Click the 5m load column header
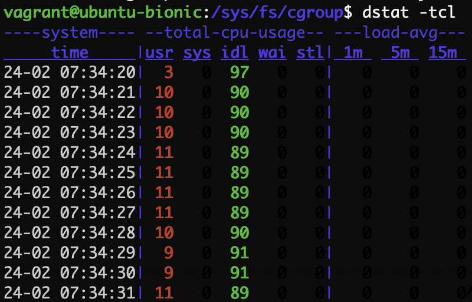472x302 pixels. [x=400, y=52]
